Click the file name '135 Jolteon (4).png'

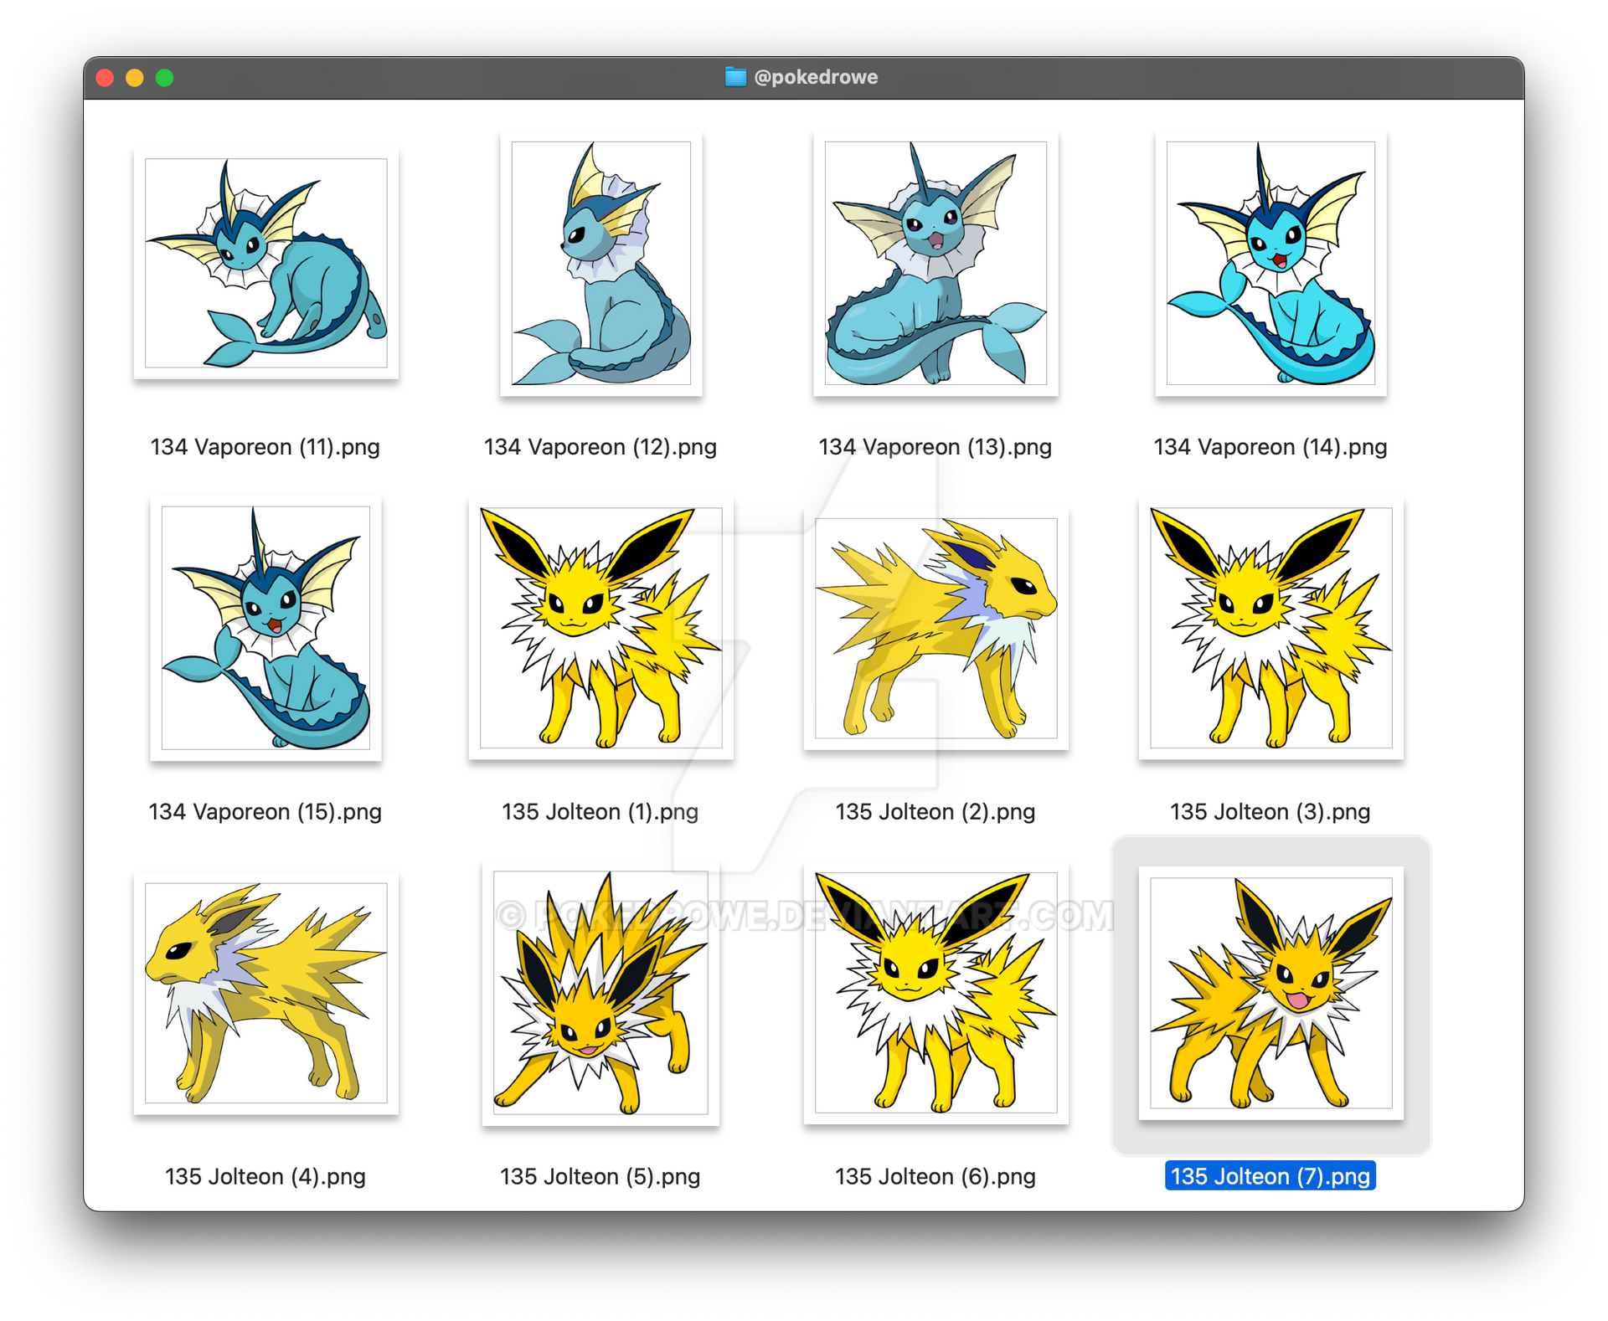coord(265,1177)
